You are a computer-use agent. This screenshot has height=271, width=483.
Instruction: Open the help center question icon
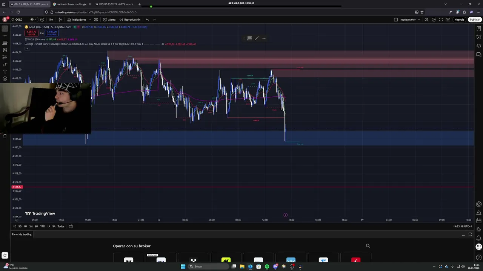point(479,257)
